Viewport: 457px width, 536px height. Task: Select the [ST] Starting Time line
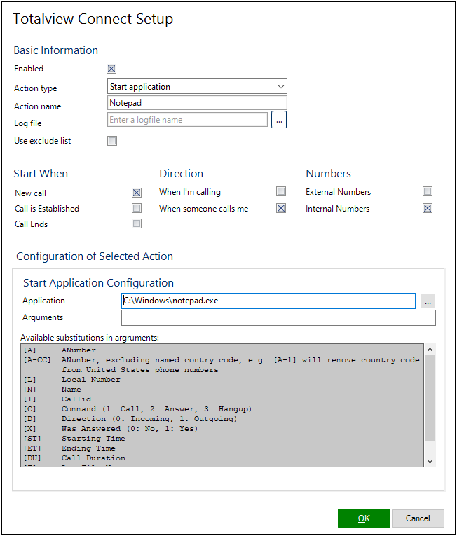click(x=74, y=439)
